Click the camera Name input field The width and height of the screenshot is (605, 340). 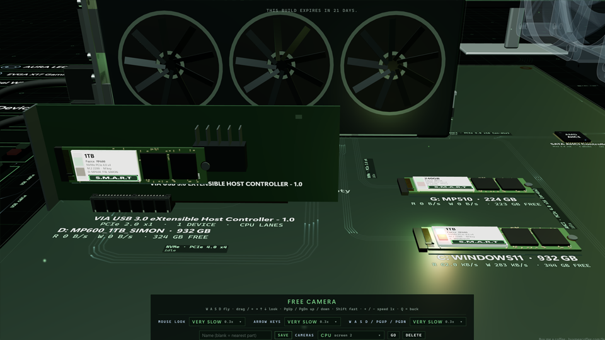click(x=235, y=336)
